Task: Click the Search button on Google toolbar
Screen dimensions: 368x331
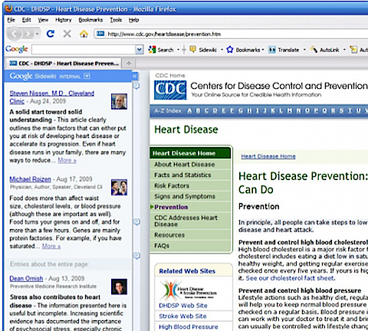Action: pos(161,50)
